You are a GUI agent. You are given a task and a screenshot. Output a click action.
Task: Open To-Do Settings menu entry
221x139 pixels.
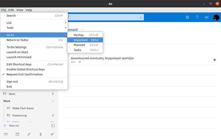34,47
